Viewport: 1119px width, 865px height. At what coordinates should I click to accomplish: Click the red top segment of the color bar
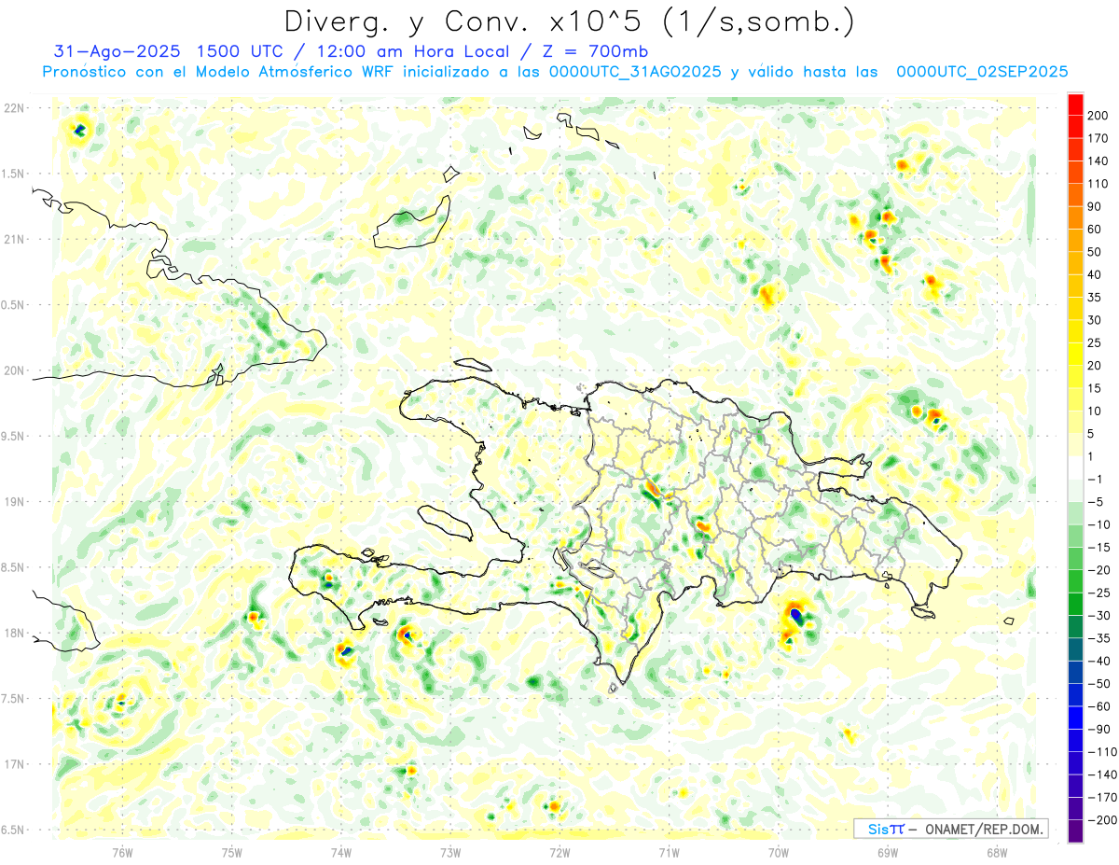click(x=1075, y=105)
